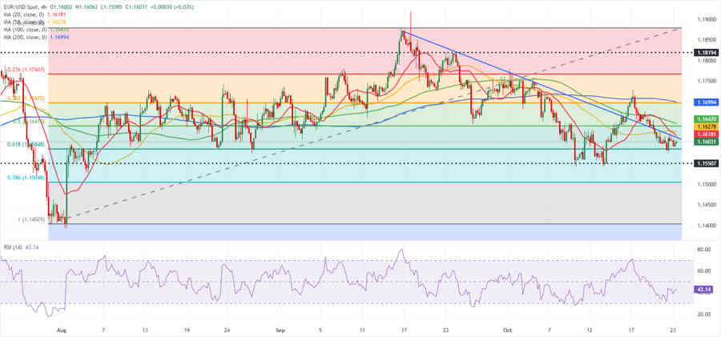Click the Aug date label on time axis
721x337 pixels.
click(62, 329)
